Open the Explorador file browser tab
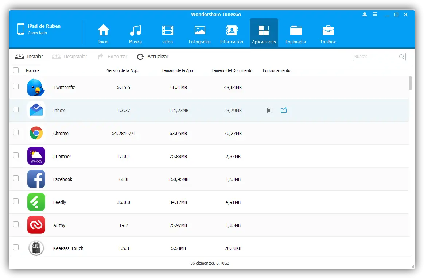This screenshot has width=424, height=278. pyautogui.click(x=296, y=34)
